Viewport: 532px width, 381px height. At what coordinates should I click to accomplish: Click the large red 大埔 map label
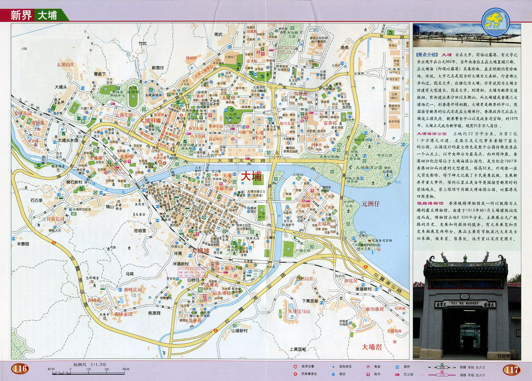(x=252, y=176)
